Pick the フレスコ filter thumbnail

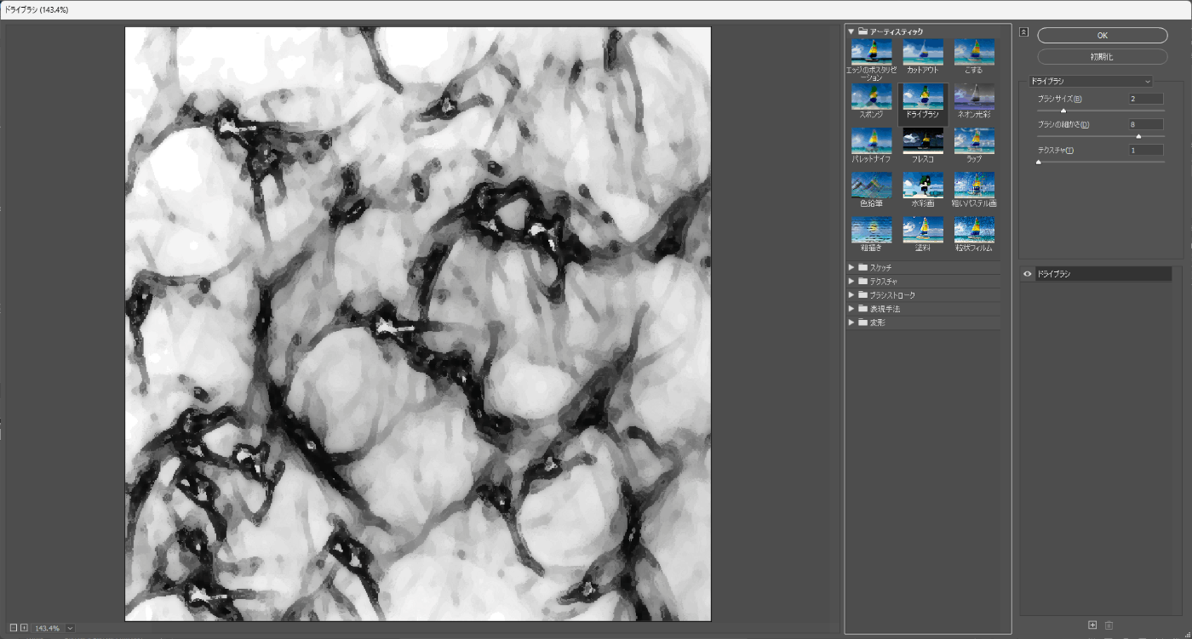[923, 141]
